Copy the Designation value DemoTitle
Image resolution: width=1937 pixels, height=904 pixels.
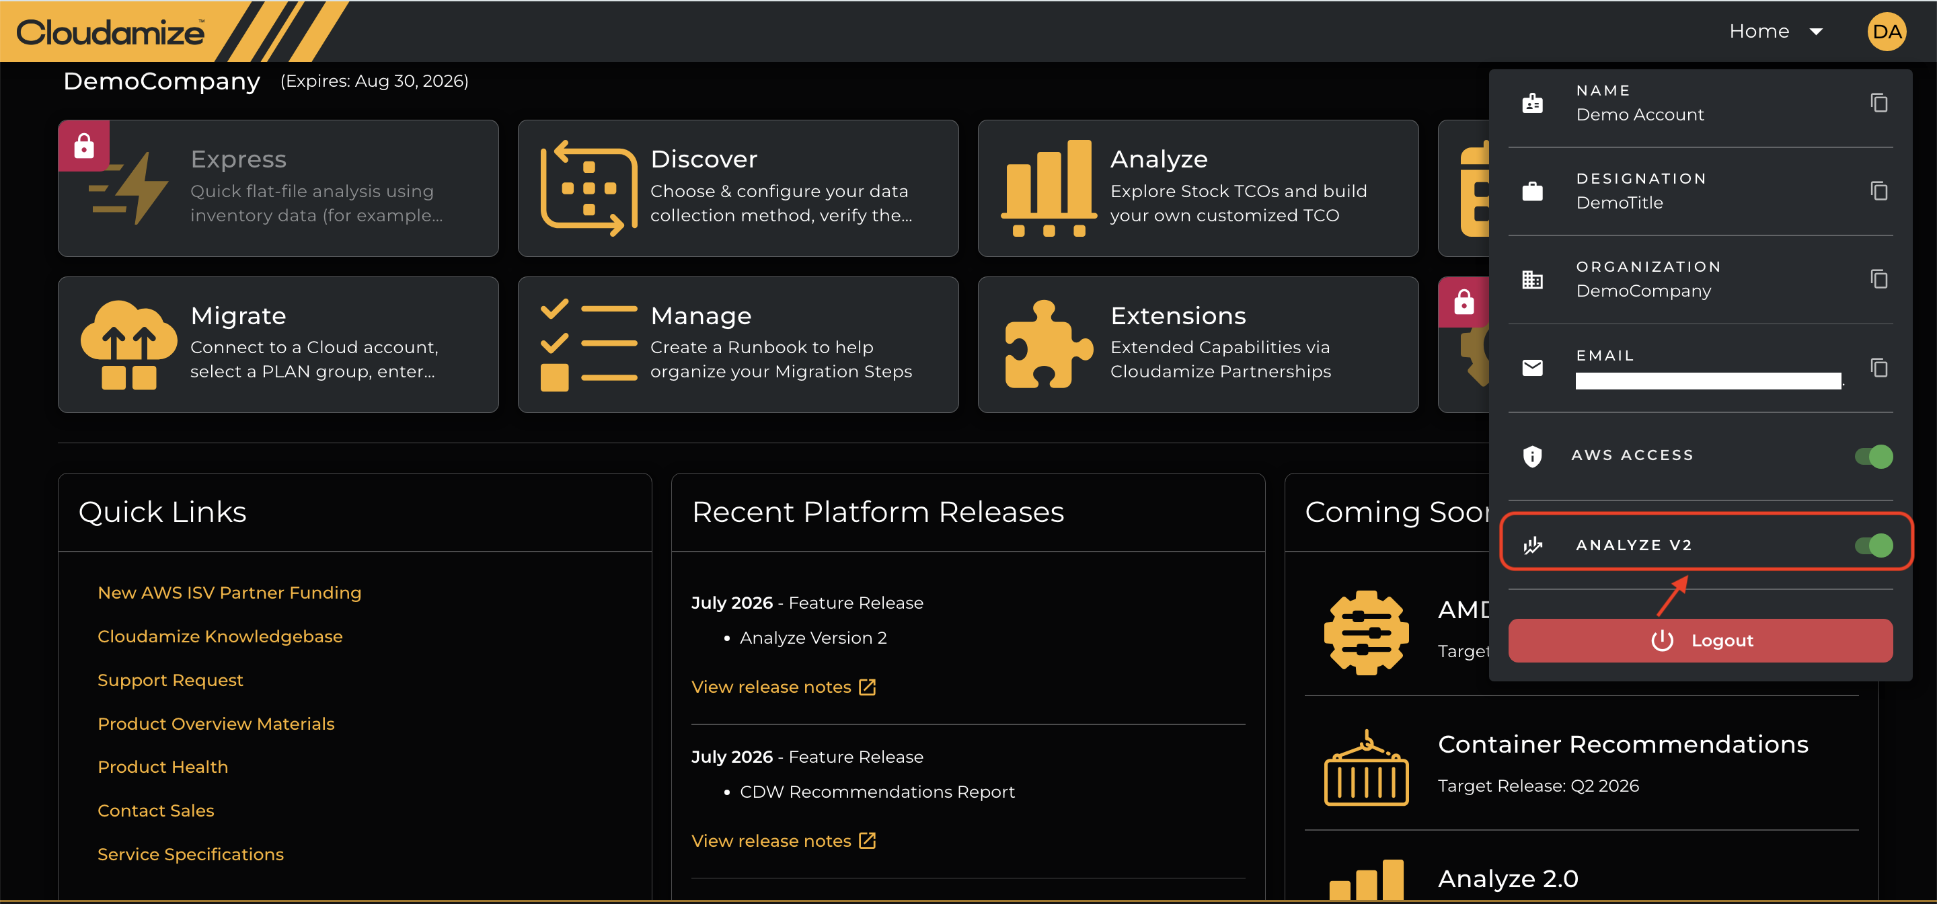point(1878,190)
